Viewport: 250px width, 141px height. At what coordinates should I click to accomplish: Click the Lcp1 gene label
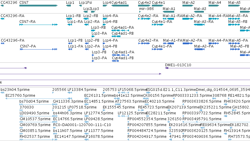[x=70, y=3]
